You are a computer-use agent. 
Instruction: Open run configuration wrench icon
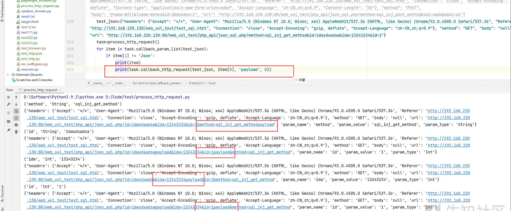(9, 104)
